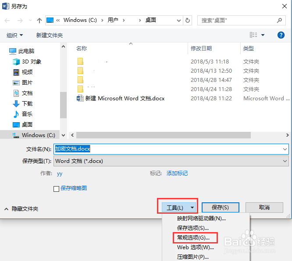The height and width of the screenshot is (261, 292).
Task: Click the 取消 button
Action: (264, 208)
